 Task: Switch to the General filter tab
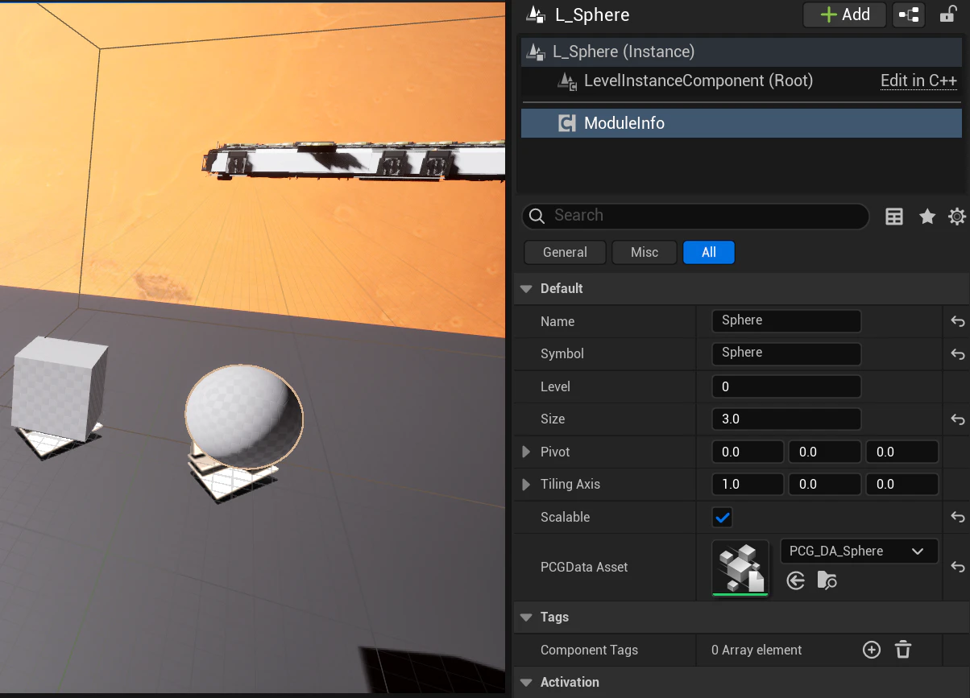(565, 252)
